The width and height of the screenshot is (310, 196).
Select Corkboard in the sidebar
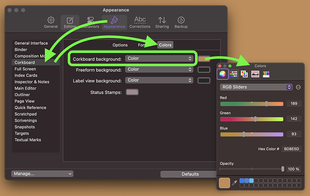coord(35,62)
